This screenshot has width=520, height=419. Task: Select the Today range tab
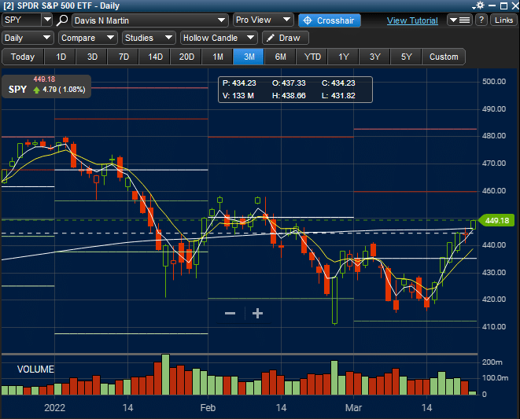pos(23,57)
